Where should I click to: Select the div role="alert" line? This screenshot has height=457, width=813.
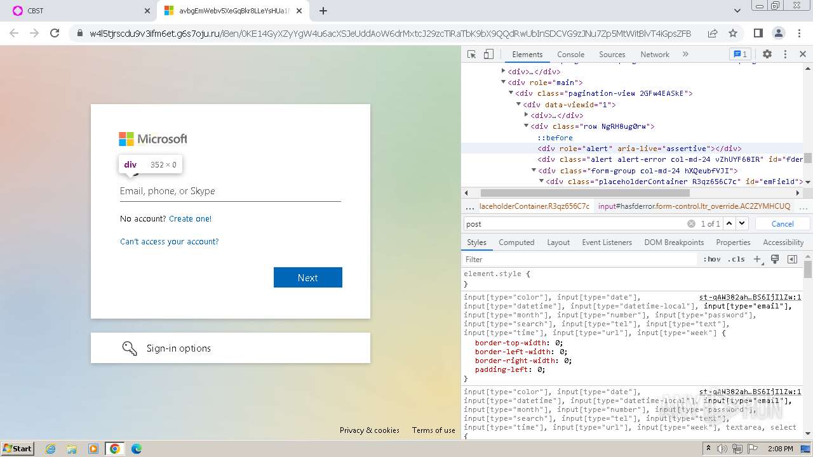tap(640, 149)
